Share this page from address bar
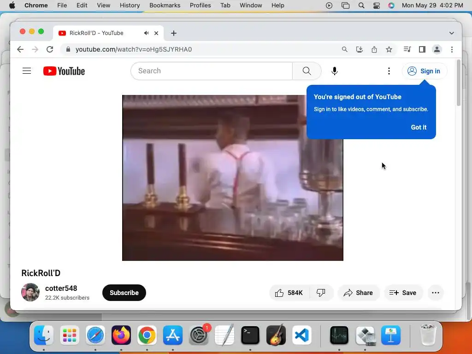Viewport: 472px width, 354px height. click(x=374, y=49)
